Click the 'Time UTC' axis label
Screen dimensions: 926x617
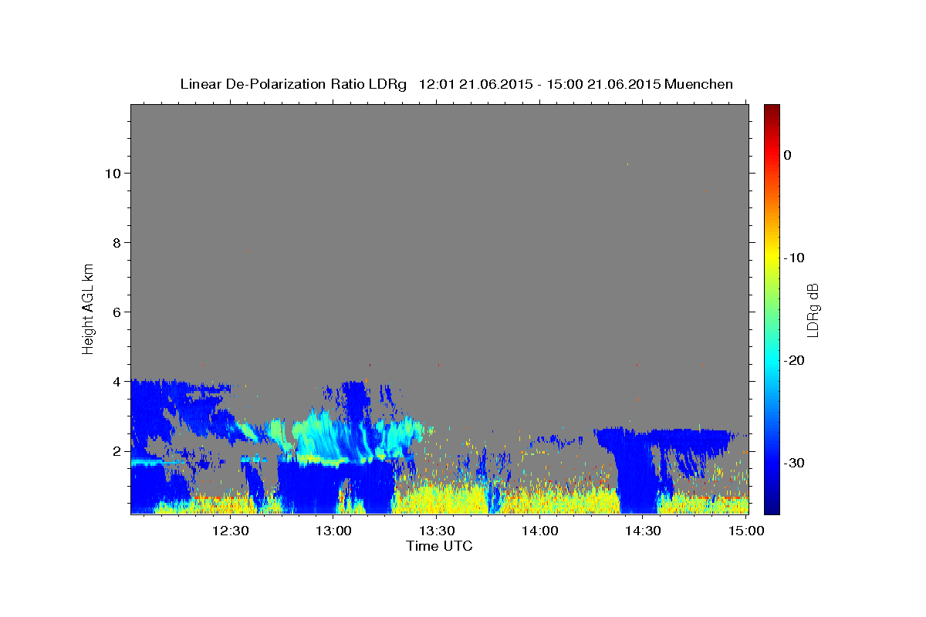tap(439, 546)
